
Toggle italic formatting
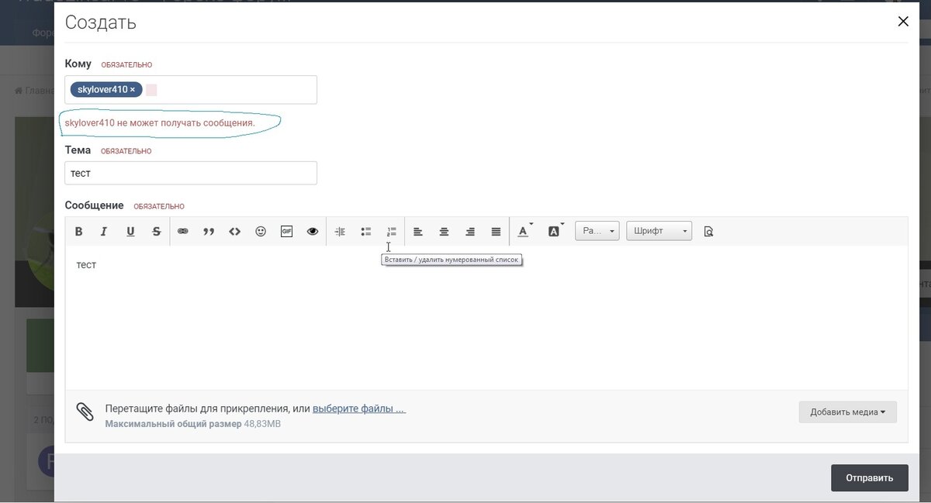pos(104,231)
